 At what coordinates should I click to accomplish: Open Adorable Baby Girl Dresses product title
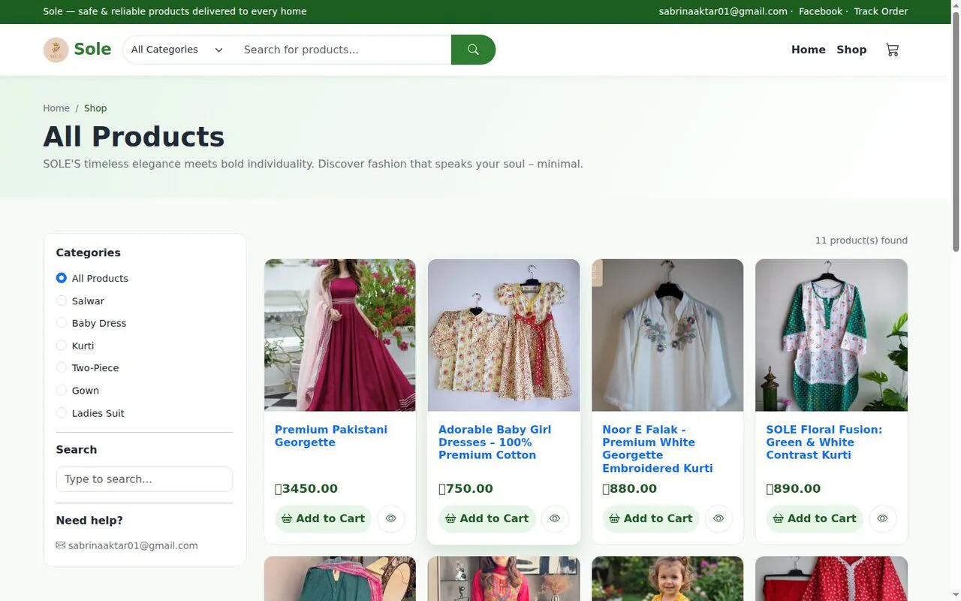495,442
